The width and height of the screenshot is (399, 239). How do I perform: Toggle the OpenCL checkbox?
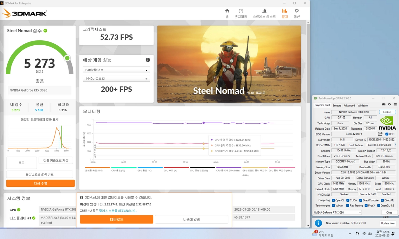(333, 200)
